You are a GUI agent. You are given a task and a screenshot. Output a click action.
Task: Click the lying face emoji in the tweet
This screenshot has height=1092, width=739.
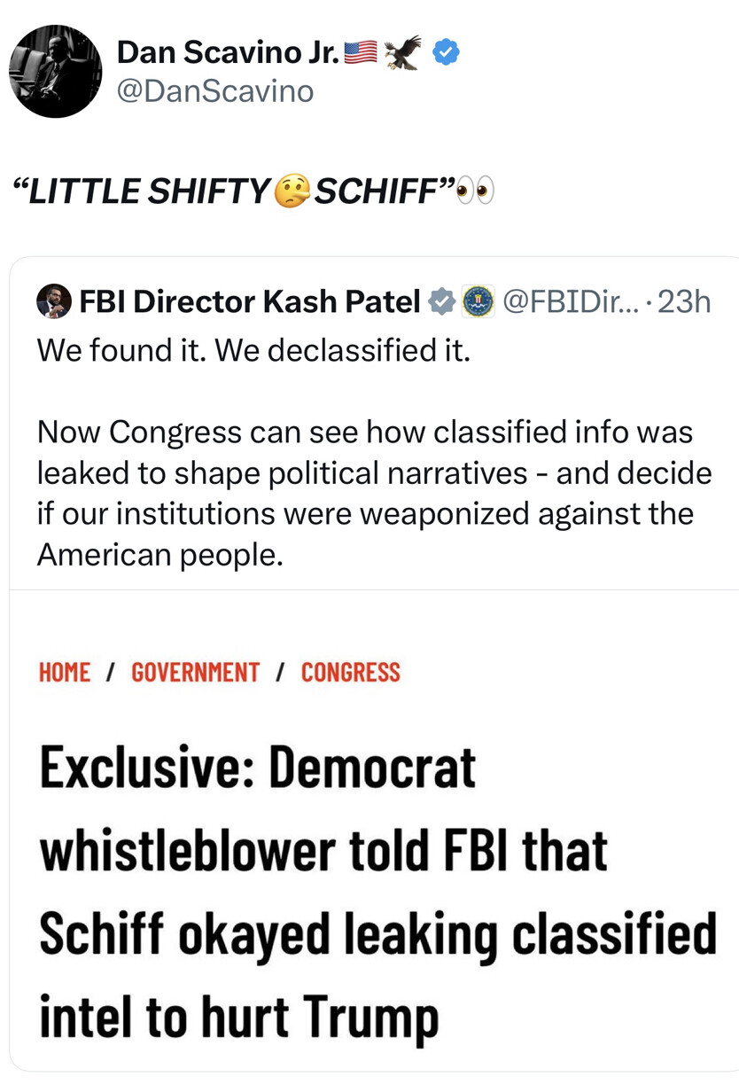pos(293,191)
